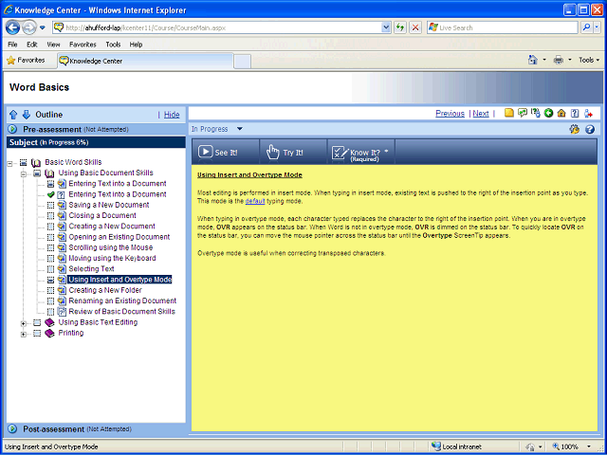Click the Pre-assessment play icon
Screen dimensions: 607x455
pos(12,129)
